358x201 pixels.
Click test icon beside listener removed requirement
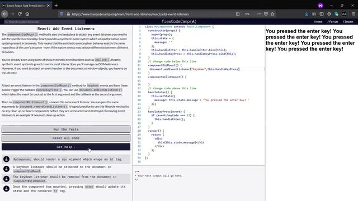coord(6,179)
